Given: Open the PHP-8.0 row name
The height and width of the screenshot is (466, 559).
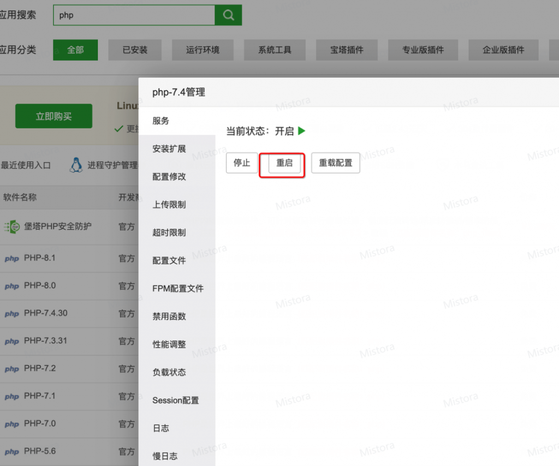Looking at the screenshot, I should (39, 285).
